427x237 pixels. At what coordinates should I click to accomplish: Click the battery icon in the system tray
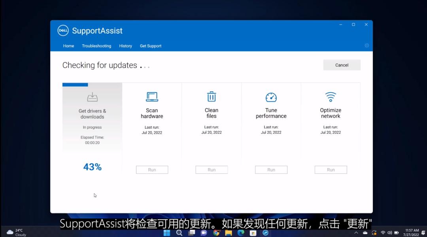coord(397,233)
